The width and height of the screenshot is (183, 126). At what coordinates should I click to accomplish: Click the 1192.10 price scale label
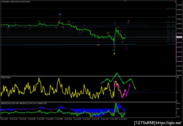tap(179, 14)
